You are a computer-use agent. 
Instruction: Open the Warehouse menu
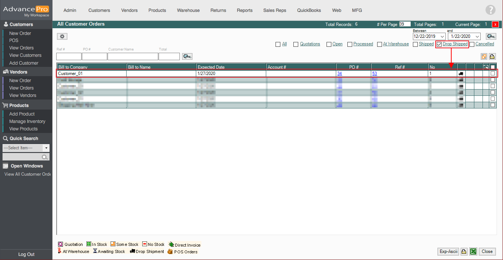tap(188, 10)
